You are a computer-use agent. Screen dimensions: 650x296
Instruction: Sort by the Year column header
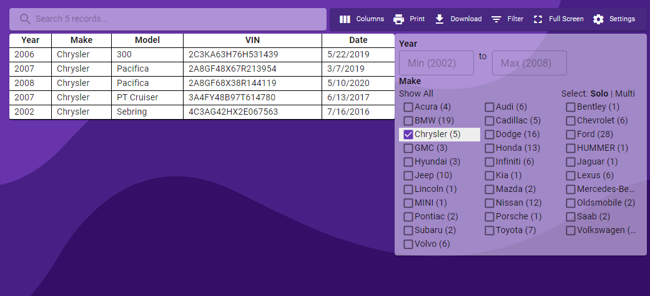(x=30, y=40)
